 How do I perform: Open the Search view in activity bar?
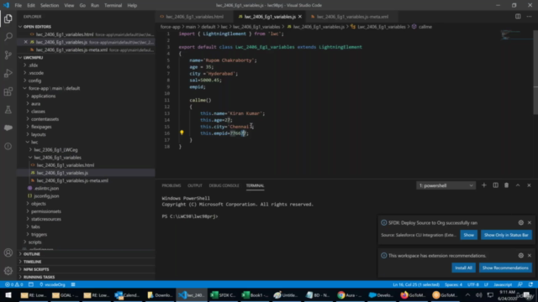8,37
